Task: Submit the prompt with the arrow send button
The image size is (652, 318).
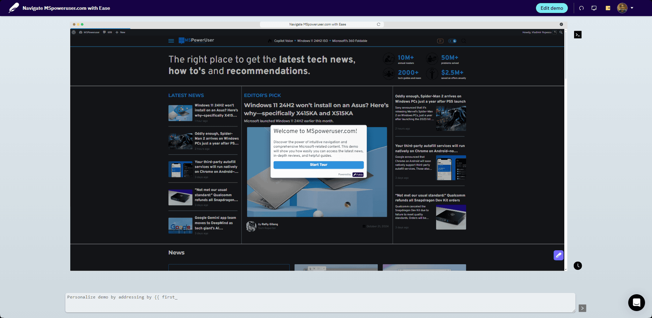Action: pos(582,308)
